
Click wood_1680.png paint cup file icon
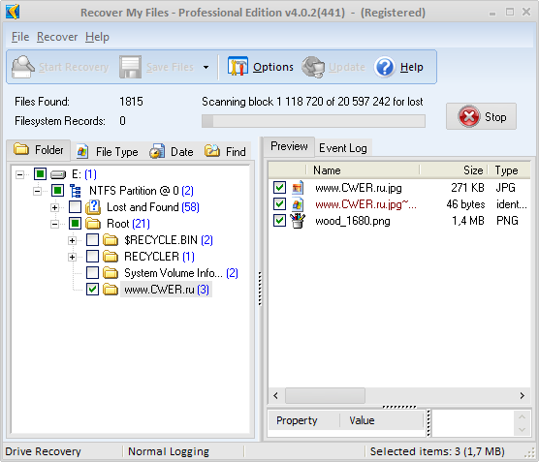298,221
